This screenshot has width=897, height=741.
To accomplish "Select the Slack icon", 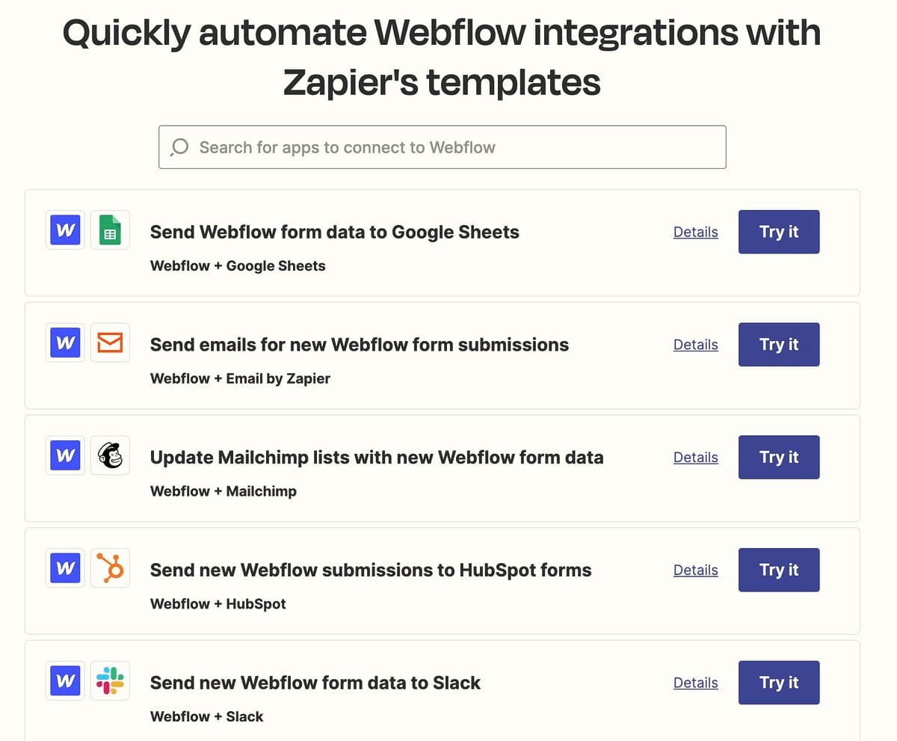I will click(110, 680).
